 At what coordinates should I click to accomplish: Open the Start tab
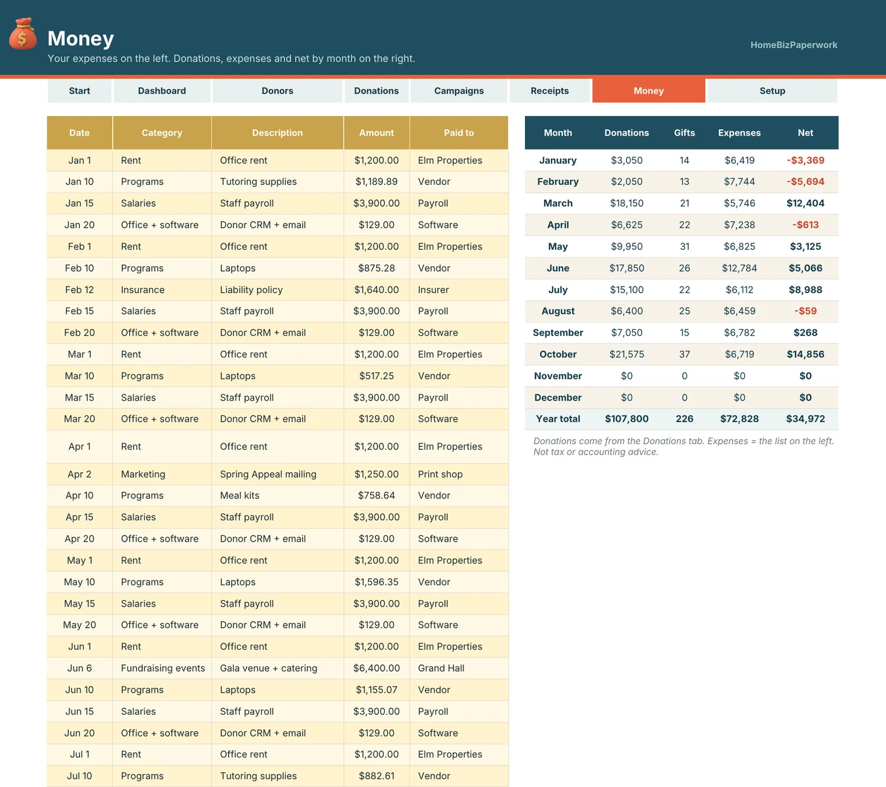click(x=79, y=91)
